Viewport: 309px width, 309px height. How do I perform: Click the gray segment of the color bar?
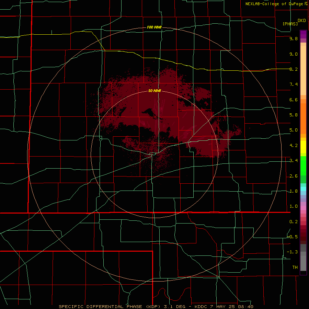click(303, 263)
